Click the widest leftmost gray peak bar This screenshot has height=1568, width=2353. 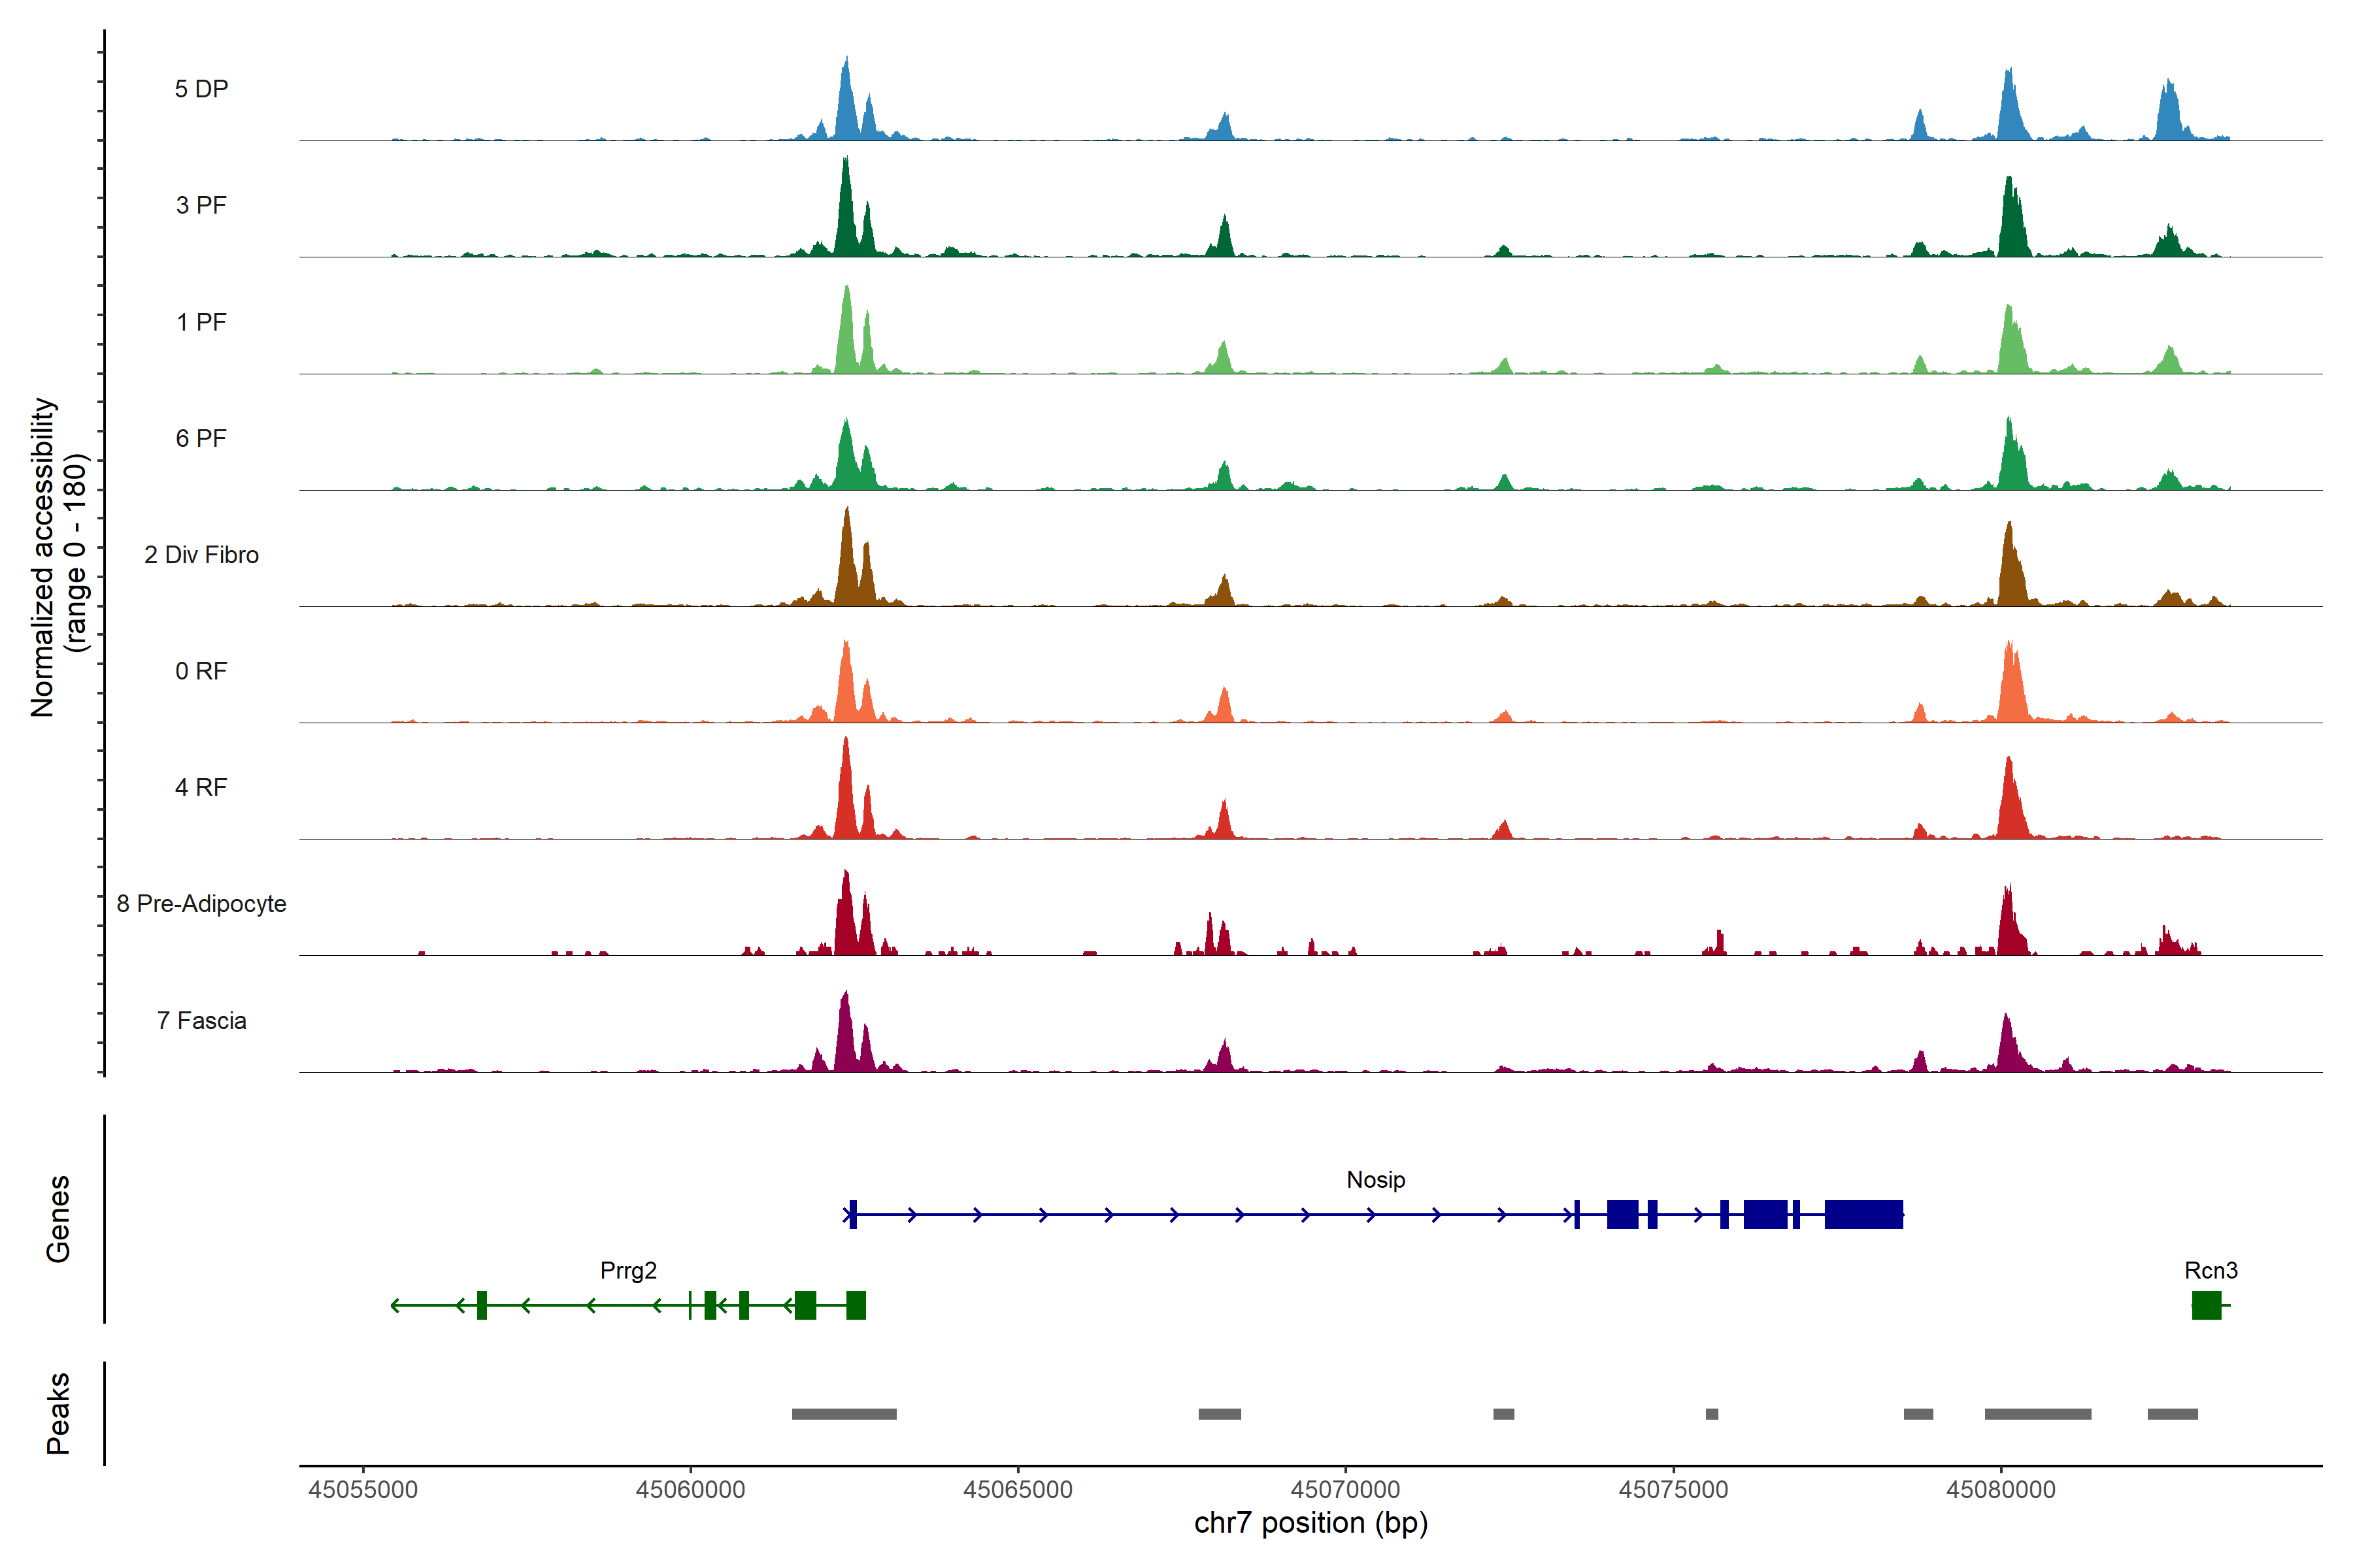pyautogui.click(x=843, y=1414)
